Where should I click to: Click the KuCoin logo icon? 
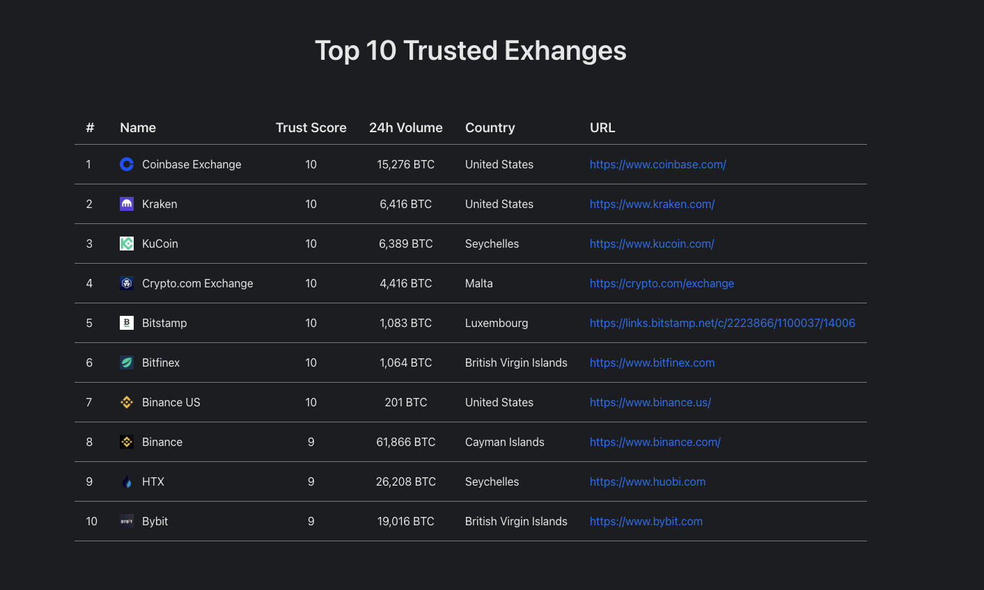tap(126, 244)
